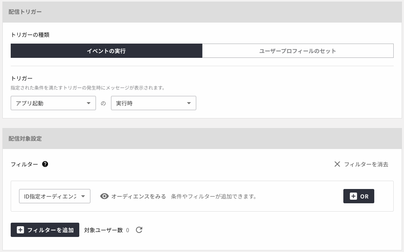
Task: Refresh the 対象ユーザー数 count icon
Action: click(139, 230)
